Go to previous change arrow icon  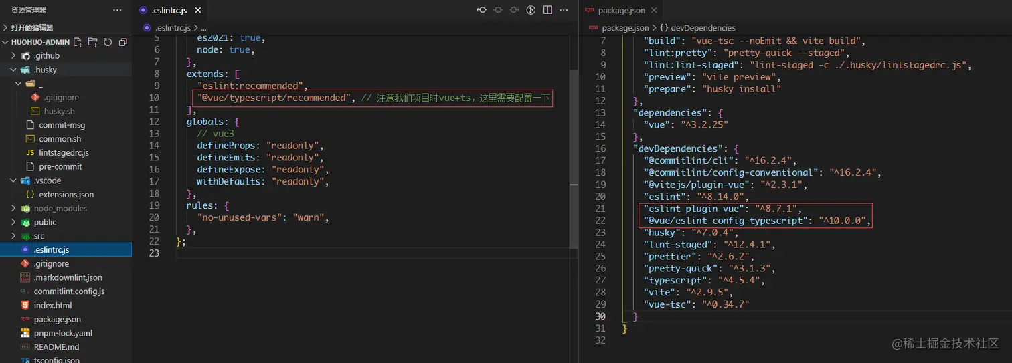[481, 10]
